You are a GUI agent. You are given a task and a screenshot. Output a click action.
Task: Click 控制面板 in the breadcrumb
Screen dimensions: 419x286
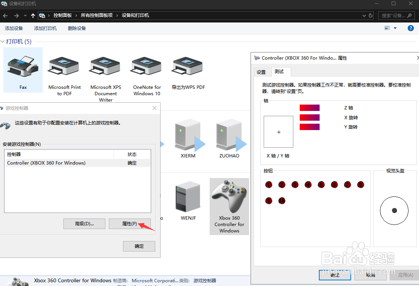(63, 15)
